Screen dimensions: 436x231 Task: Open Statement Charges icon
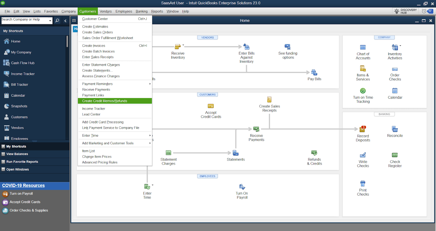tap(168, 153)
